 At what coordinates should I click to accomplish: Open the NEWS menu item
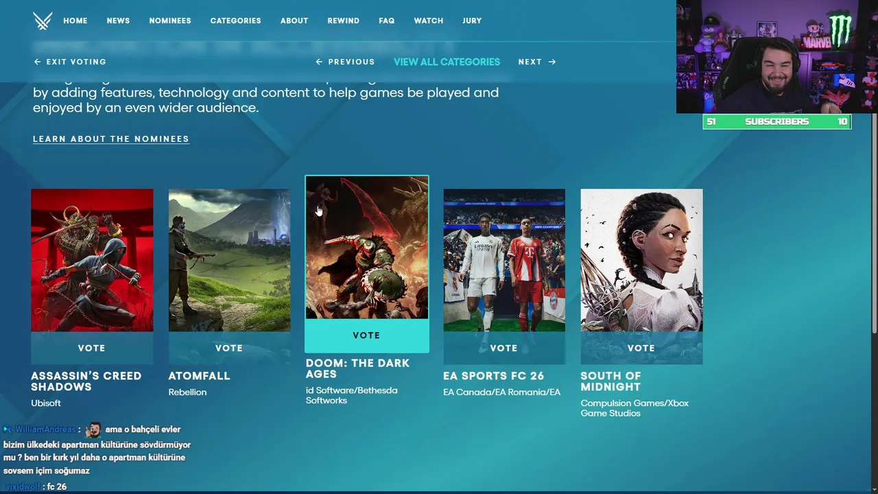point(118,21)
